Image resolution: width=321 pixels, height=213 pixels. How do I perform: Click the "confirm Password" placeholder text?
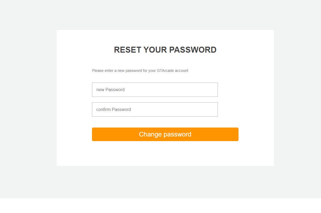click(113, 109)
